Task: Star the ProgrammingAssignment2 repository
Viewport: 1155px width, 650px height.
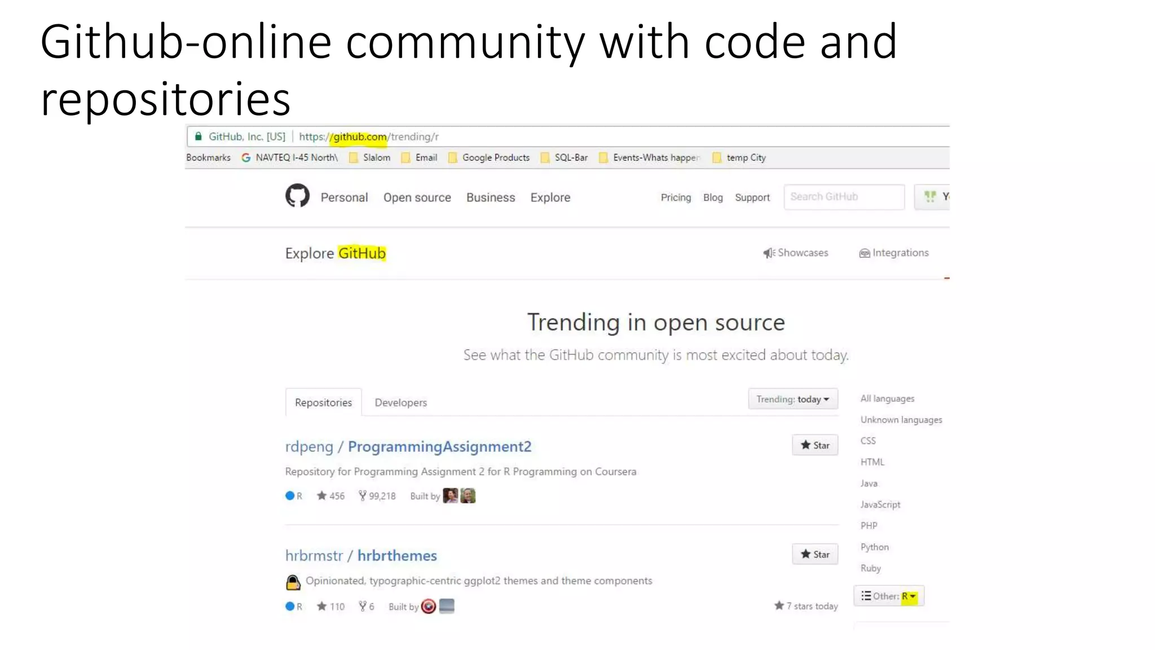Action: pos(814,445)
